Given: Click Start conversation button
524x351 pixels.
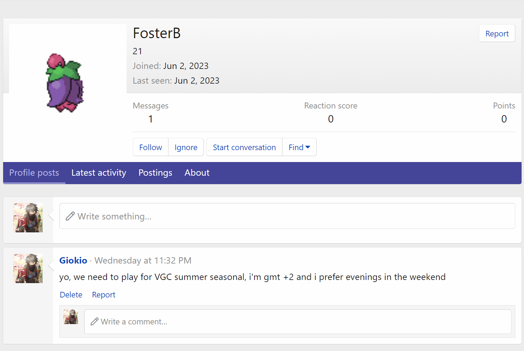Looking at the screenshot, I should click(244, 147).
